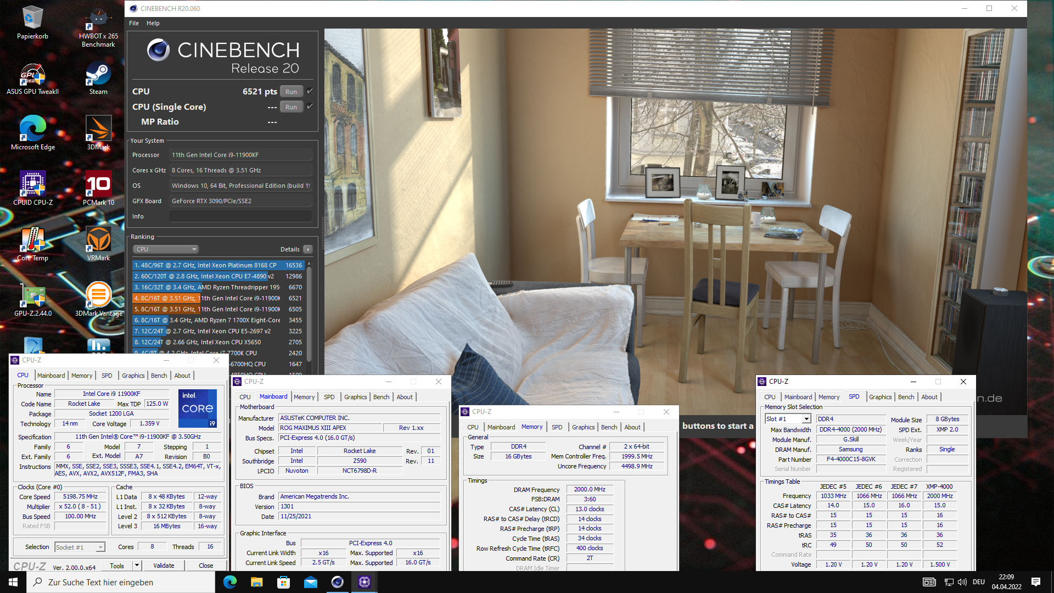The width and height of the screenshot is (1054, 593).
Task: Launch VRMark desktop icon
Action: (x=98, y=244)
